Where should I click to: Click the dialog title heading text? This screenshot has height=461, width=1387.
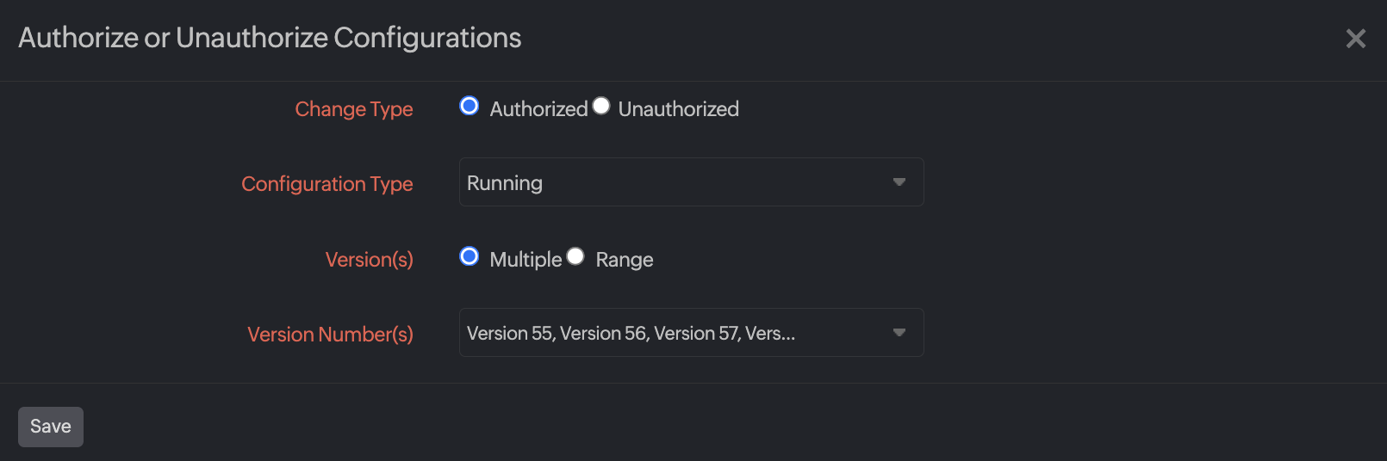tap(270, 38)
